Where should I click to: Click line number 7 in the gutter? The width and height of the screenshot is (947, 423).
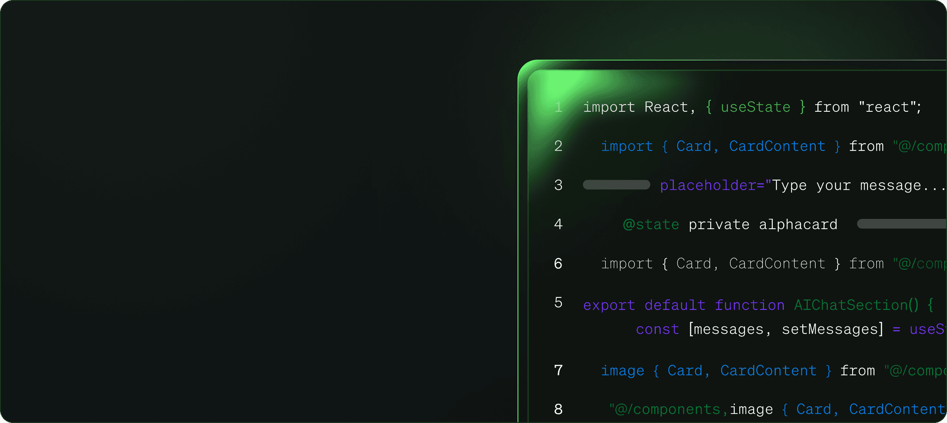[x=558, y=370]
